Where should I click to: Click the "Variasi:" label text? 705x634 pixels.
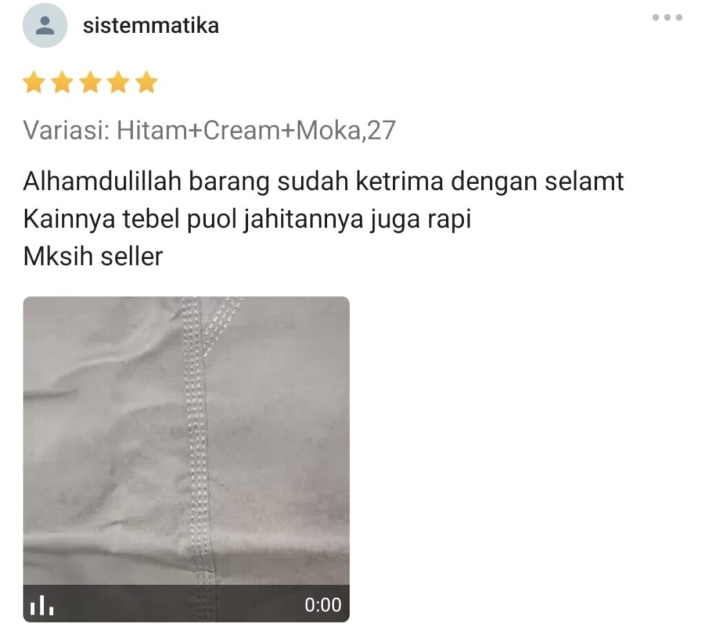(67, 130)
